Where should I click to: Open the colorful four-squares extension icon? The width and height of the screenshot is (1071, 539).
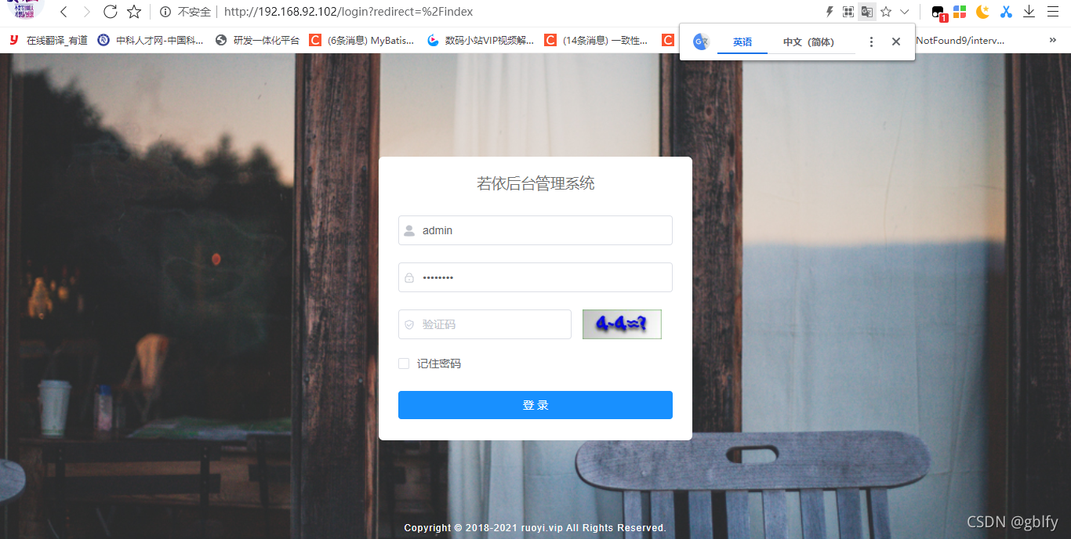960,12
